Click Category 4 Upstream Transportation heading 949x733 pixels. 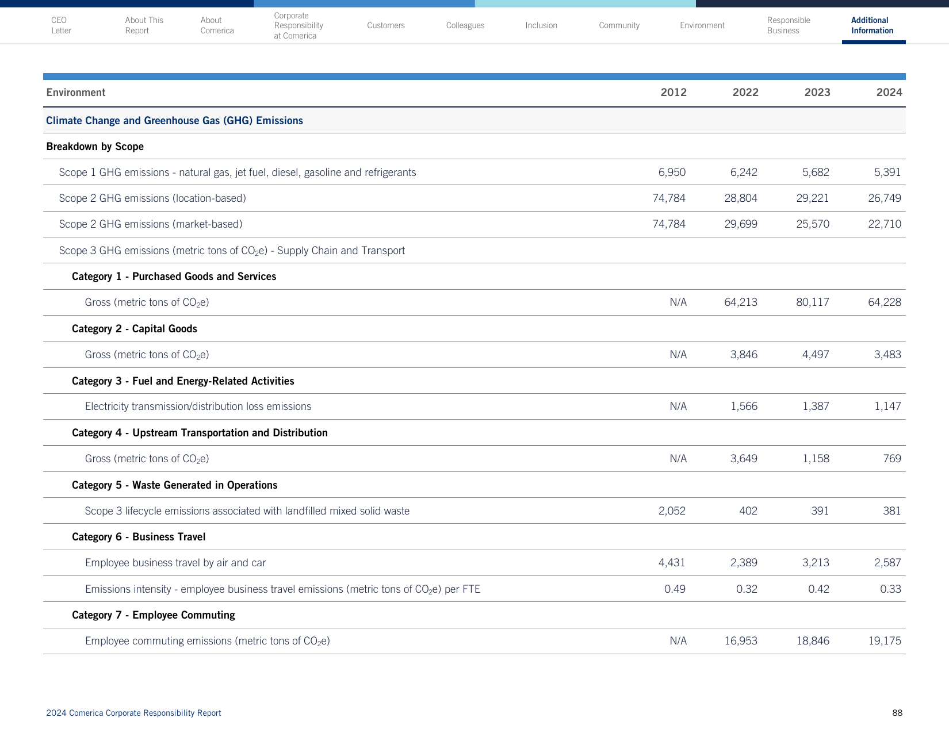coord(200,433)
